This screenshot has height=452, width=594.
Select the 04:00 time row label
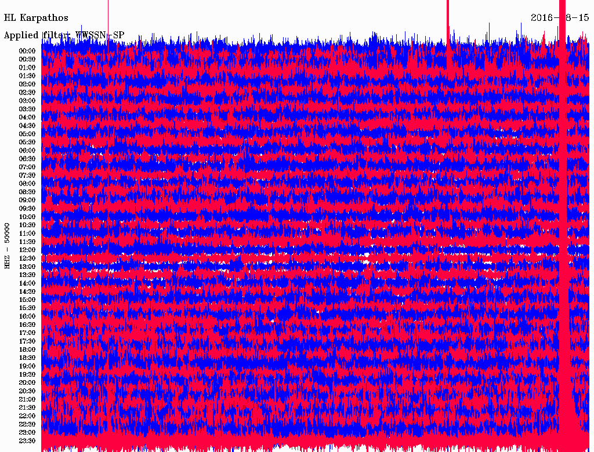(27, 118)
